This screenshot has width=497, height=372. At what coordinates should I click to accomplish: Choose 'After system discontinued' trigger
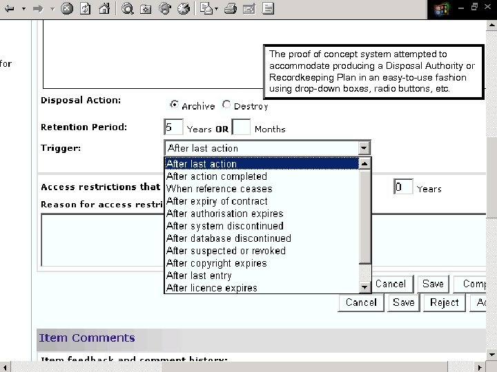pyautogui.click(x=262, y=226)
